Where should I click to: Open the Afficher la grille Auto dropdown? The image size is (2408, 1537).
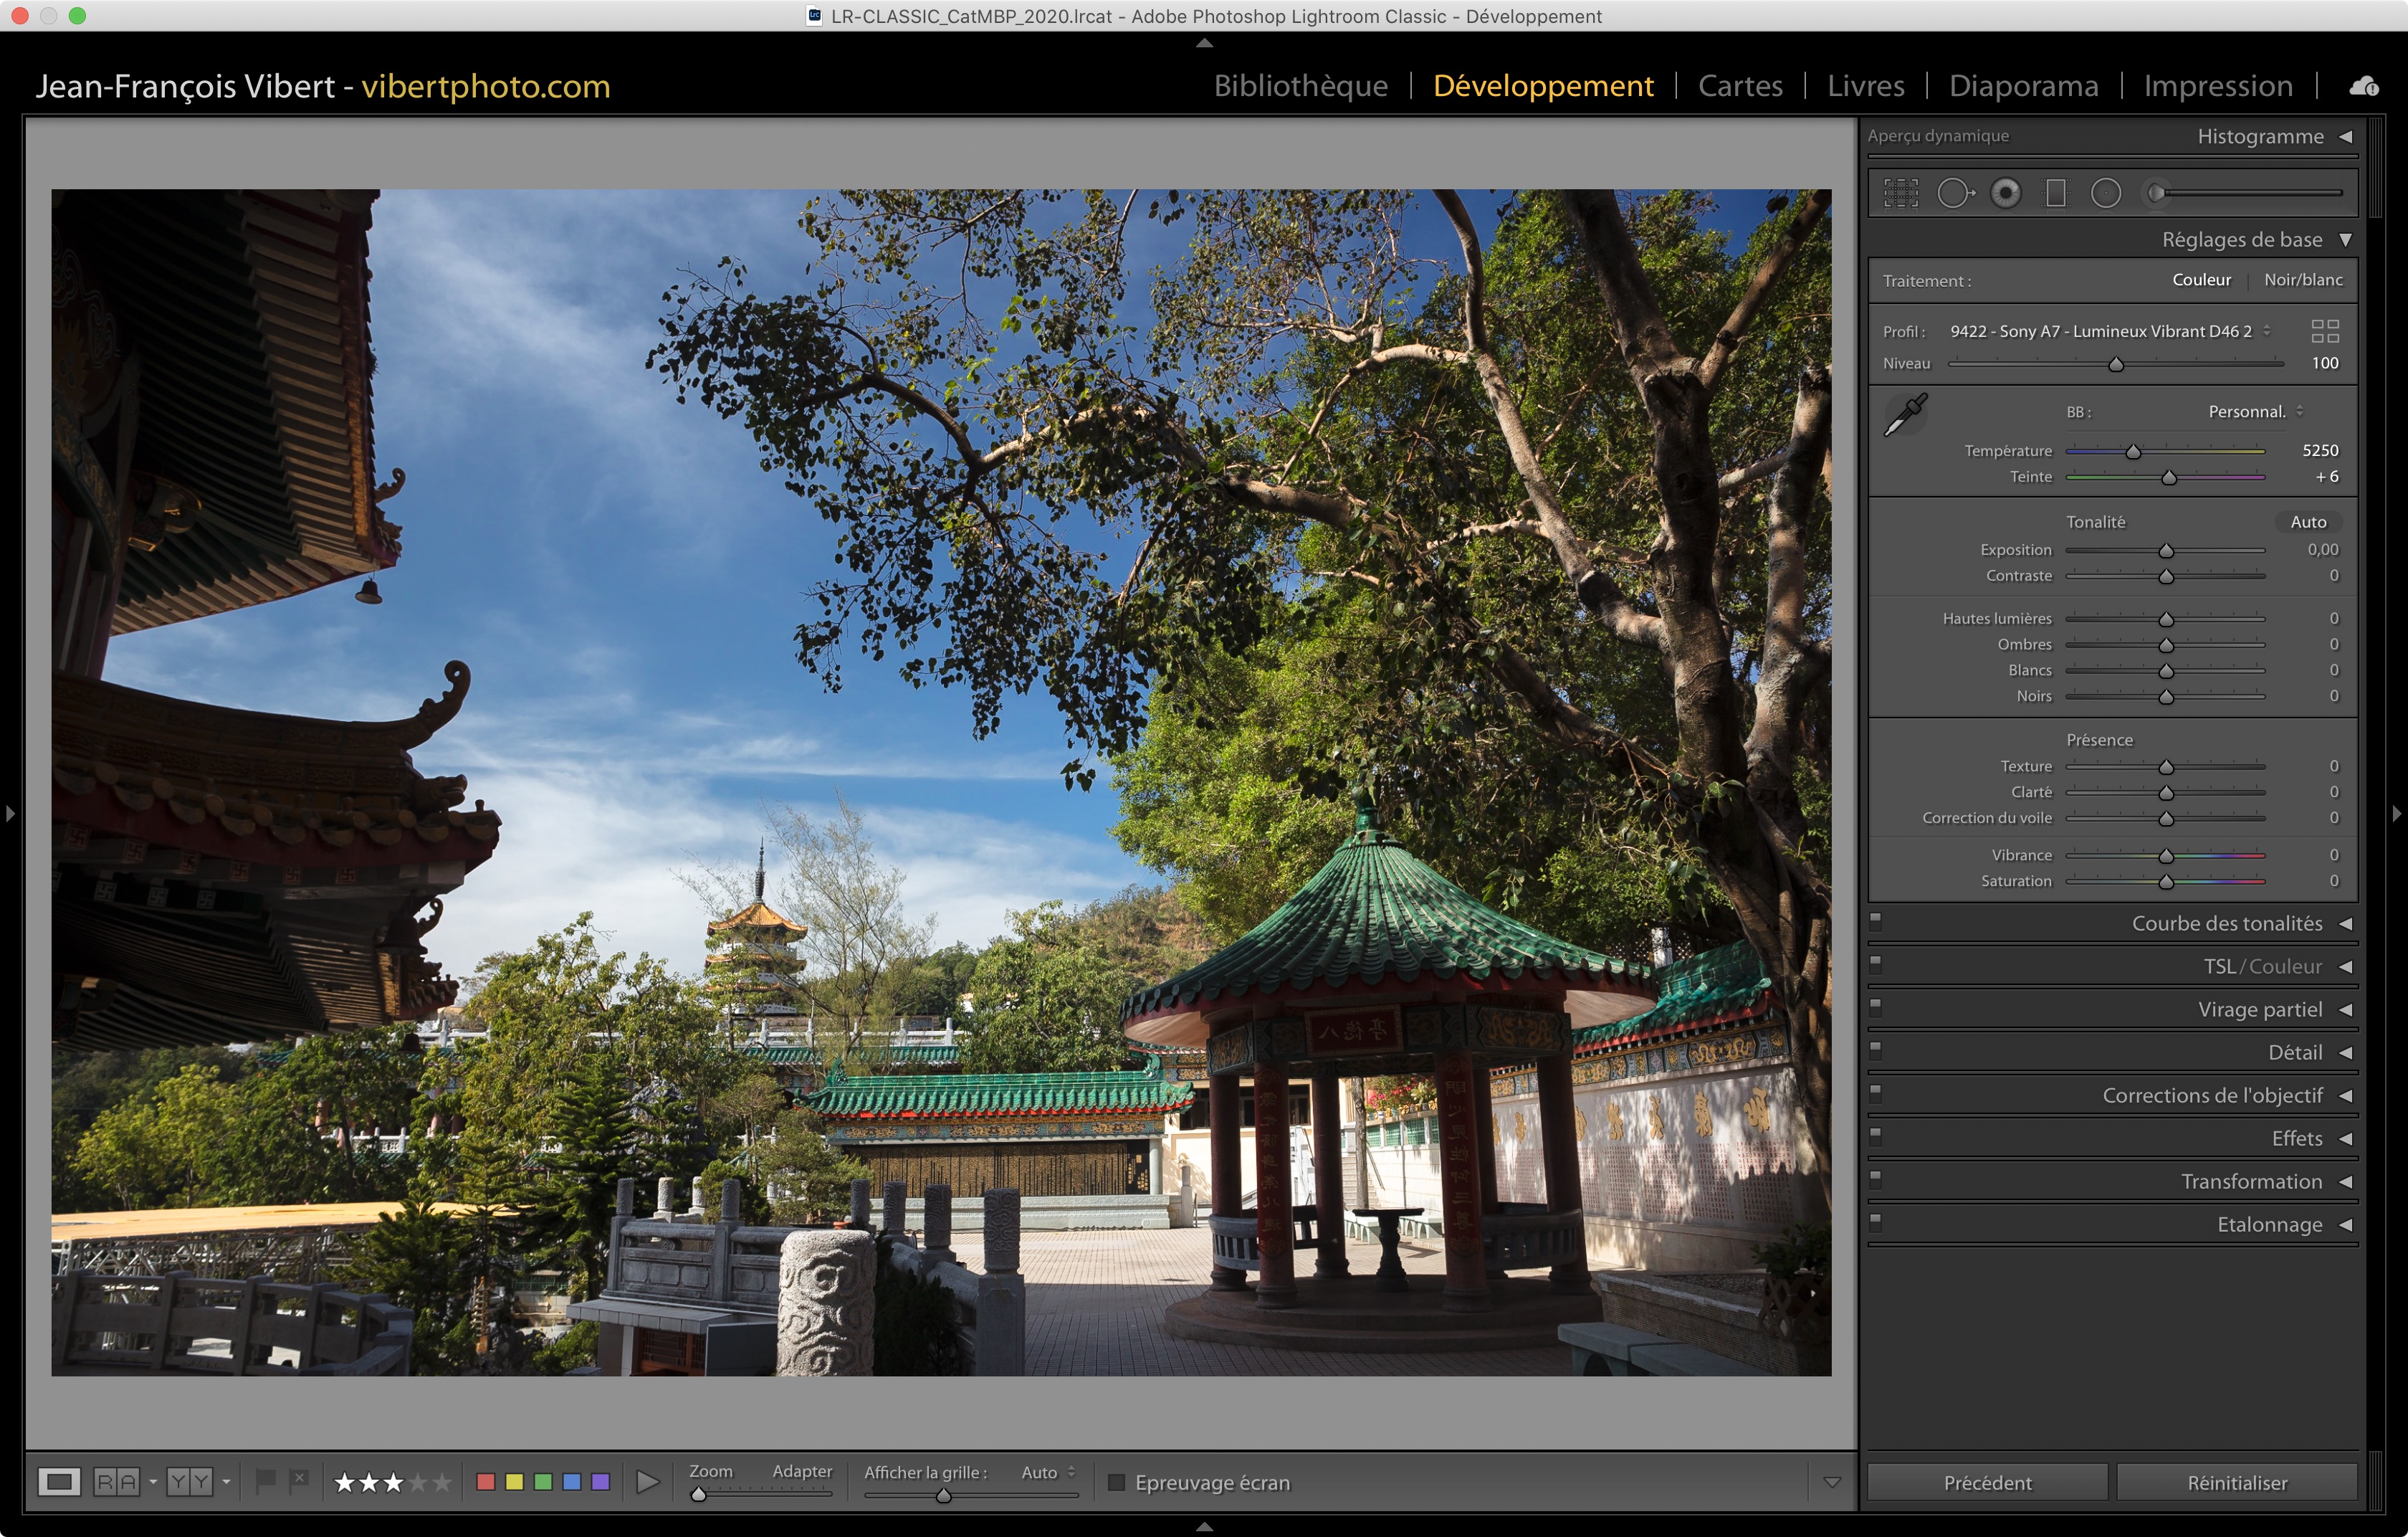pos(1047,1472)
